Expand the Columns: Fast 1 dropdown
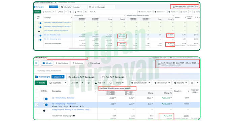This screenshot has width=229, height=127. (140, 83)
